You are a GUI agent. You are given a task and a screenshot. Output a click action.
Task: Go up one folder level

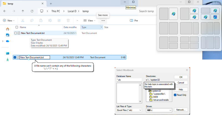[x=23, y=11]
